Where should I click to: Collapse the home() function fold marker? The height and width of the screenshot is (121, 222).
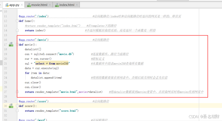[x=17, y=21]
